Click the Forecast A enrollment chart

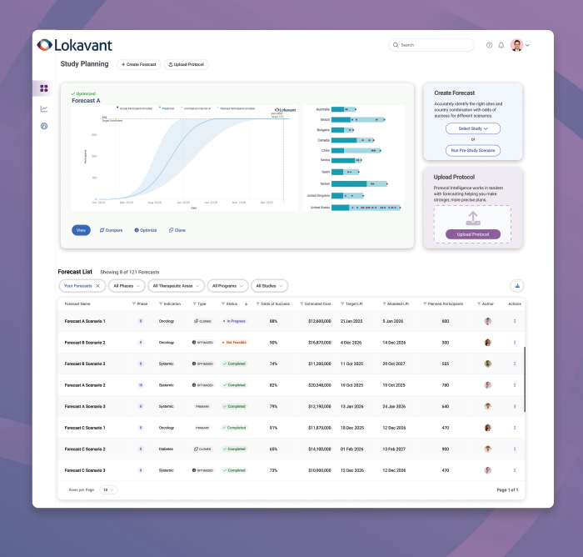click(x=184, y=158)
